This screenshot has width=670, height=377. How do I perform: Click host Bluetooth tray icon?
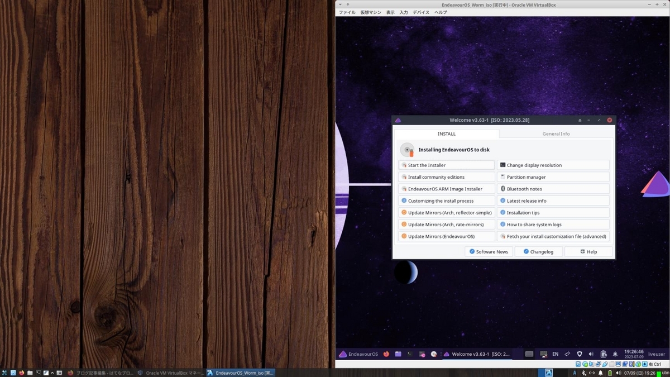tap(584, 373)
